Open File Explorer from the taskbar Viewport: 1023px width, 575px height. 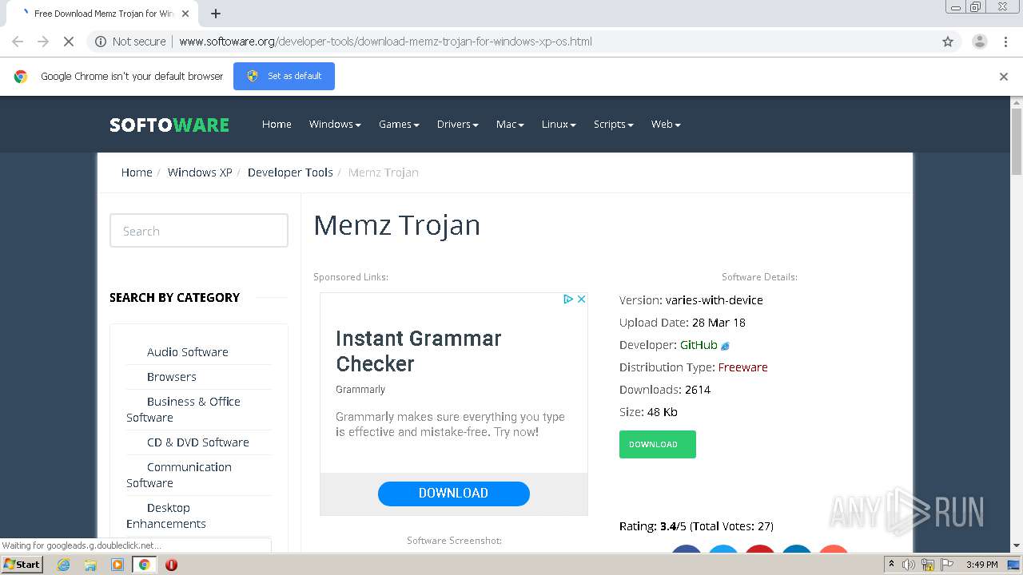point(90,565)
